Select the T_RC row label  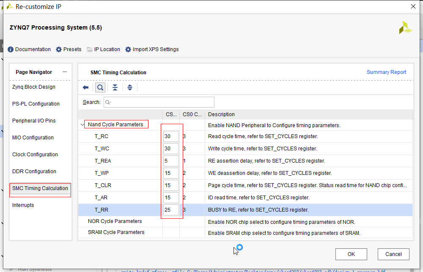coord(102,136)
